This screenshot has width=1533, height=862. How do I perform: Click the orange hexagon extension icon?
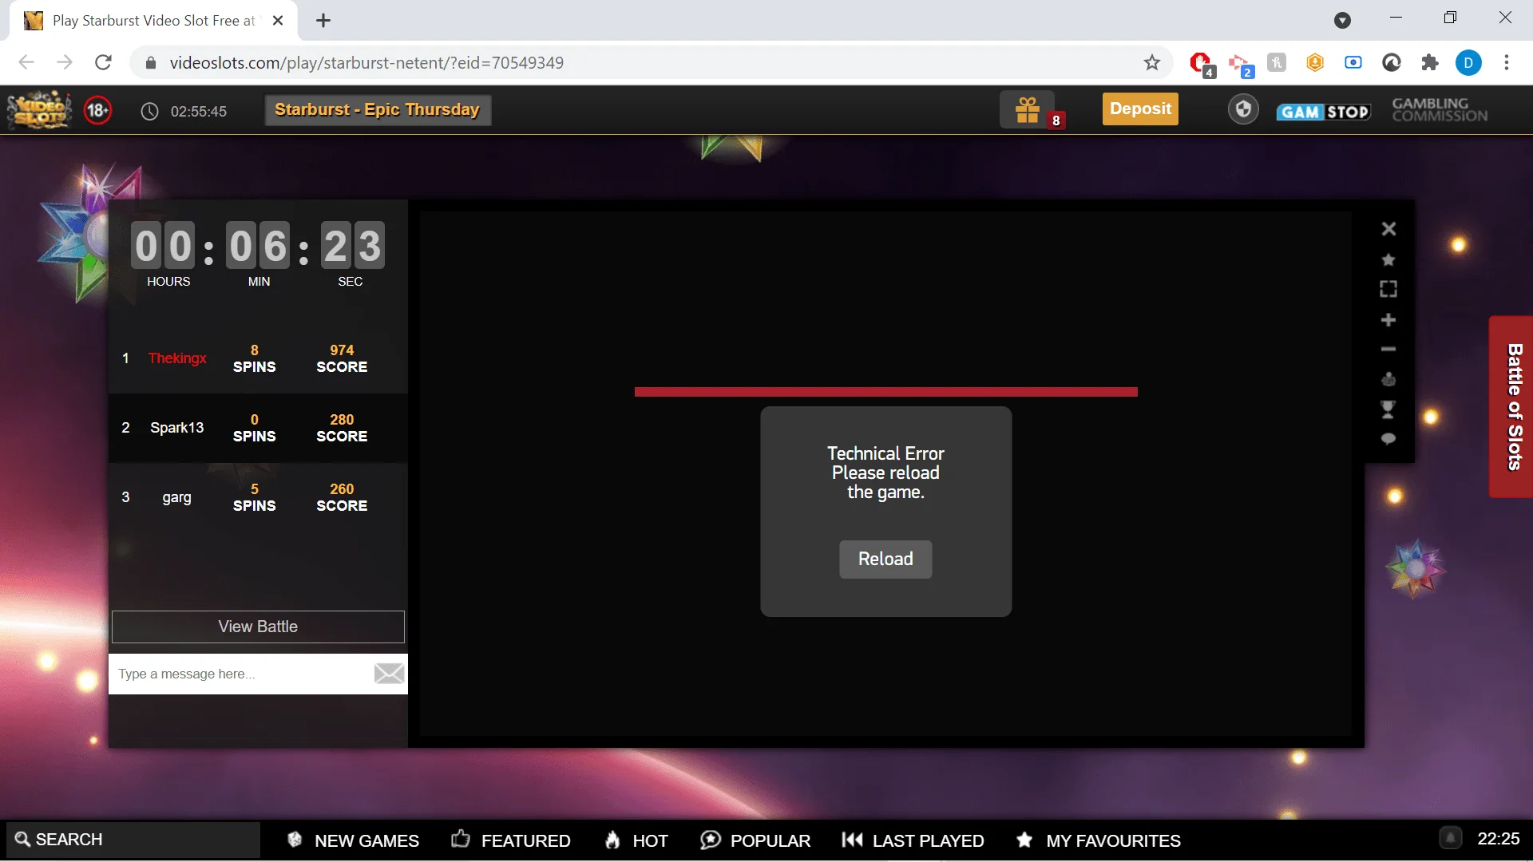(x=1315, y=62)
